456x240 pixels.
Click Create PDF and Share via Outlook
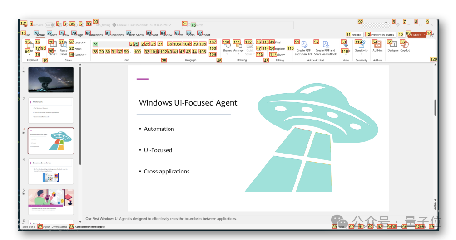326,48
